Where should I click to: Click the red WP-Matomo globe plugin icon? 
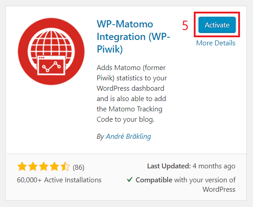point(51,51)
